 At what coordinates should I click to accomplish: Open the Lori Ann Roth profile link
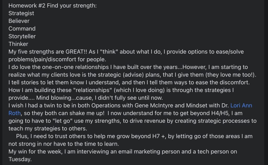coord(241,106)
